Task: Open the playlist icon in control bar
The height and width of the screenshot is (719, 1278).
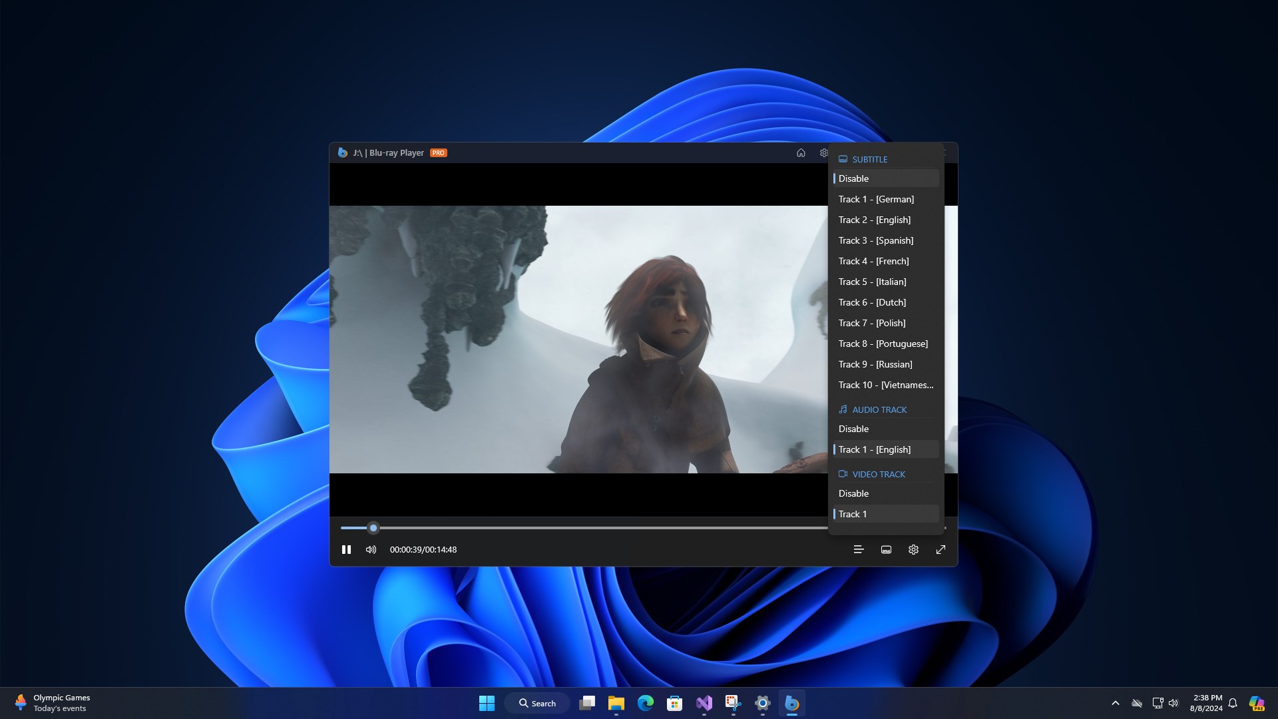Action: (859, 550)
